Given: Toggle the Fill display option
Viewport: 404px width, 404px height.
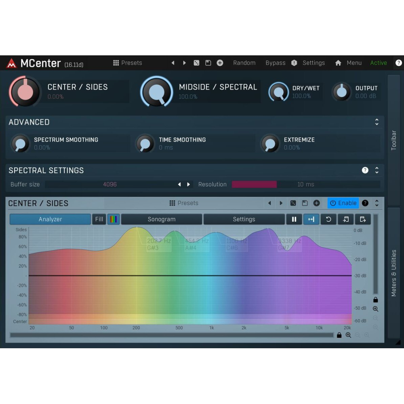Looking at the screenshot, I should click(99, 219).
